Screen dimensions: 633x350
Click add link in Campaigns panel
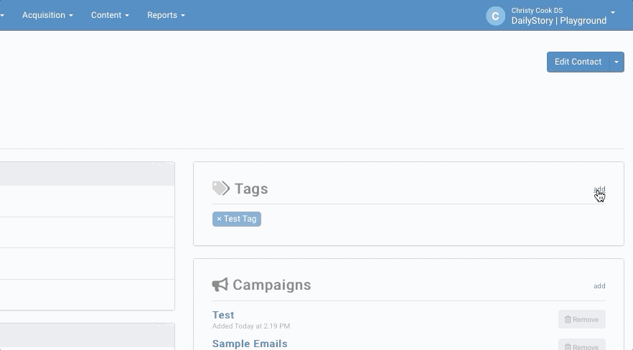[x=599, y=286]
